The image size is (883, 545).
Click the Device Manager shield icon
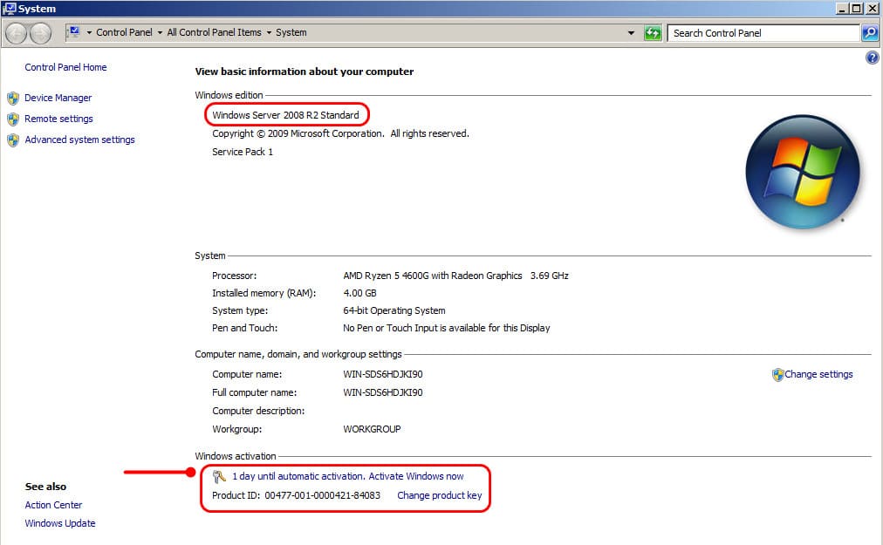point(13,99)
